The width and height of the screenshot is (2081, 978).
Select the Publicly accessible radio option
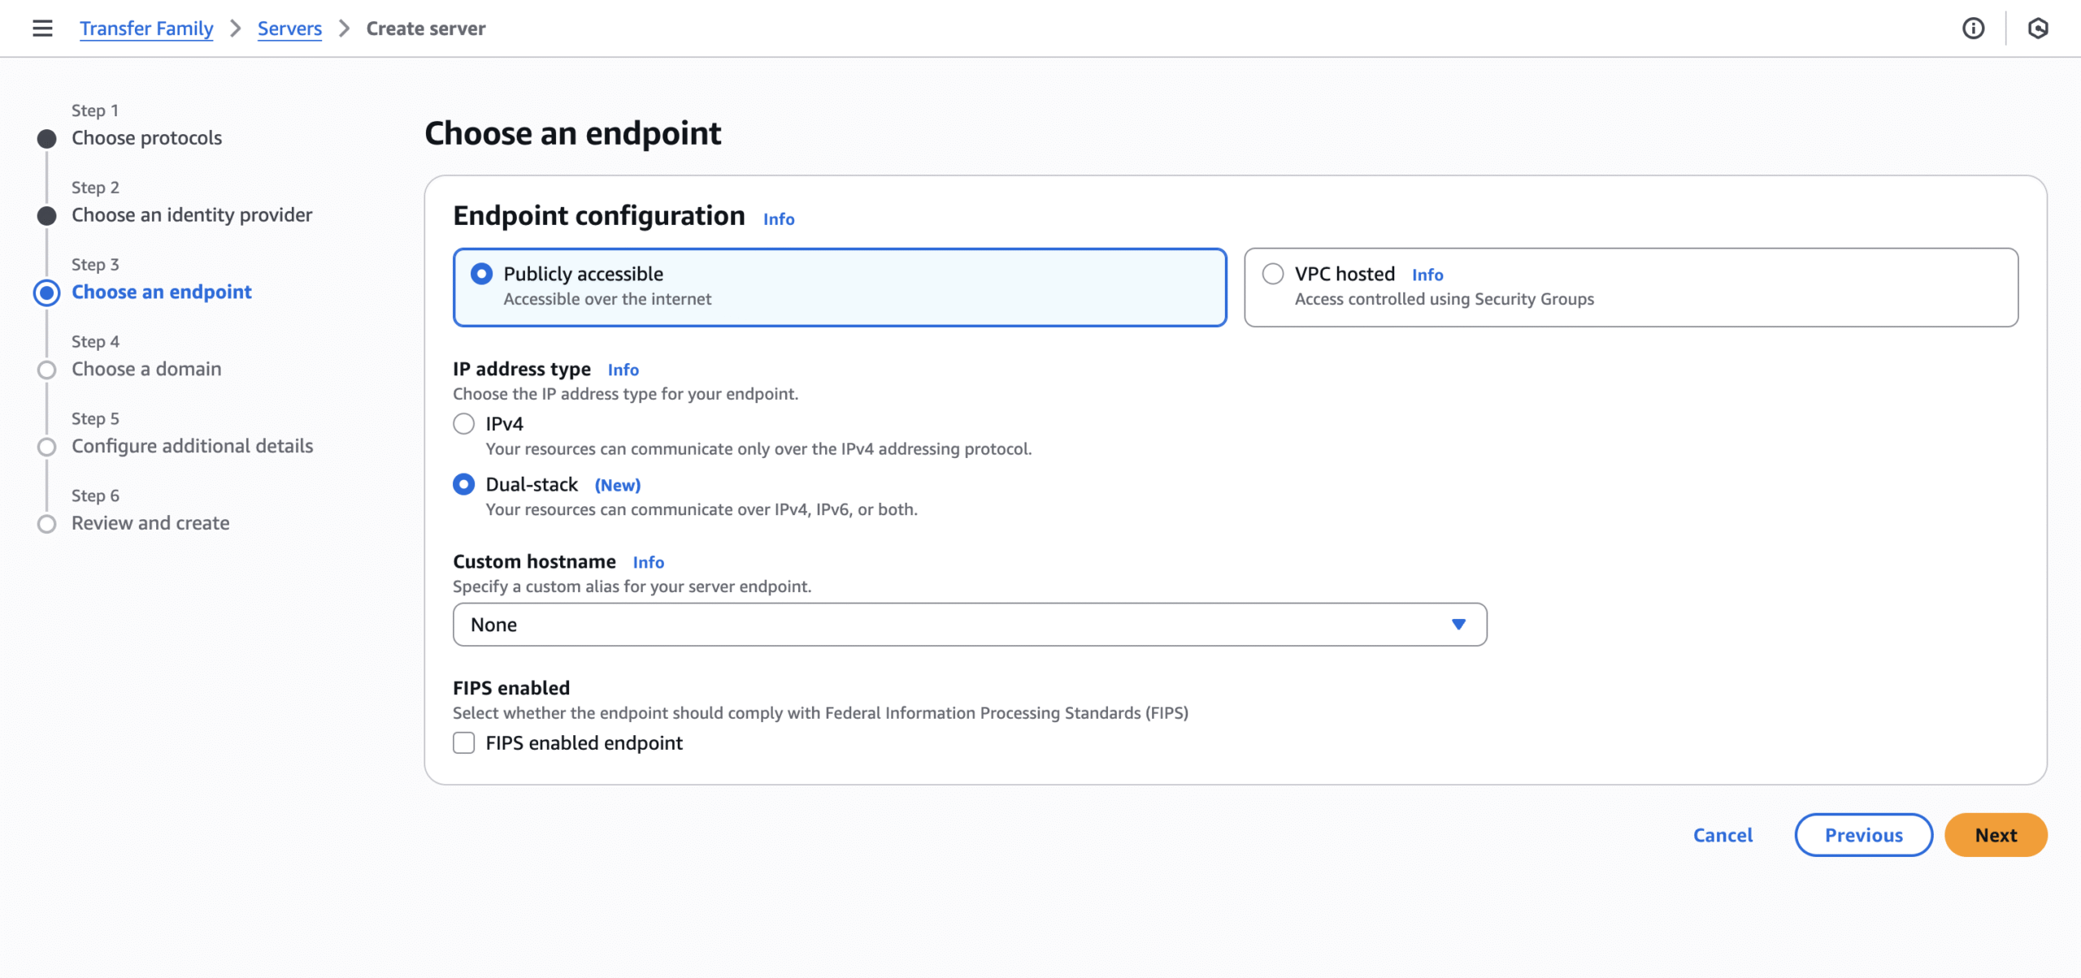(x=481, y=274)
